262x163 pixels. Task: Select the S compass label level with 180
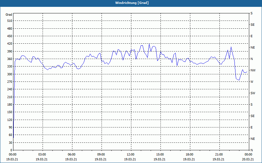pyautogui.click(x=252, y=104)
